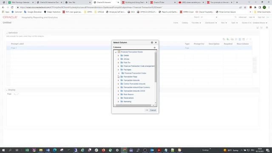Open the Favorites menu
Viewport: 272px width, 153px height.
pyautogui.click(x=196, y=23)
